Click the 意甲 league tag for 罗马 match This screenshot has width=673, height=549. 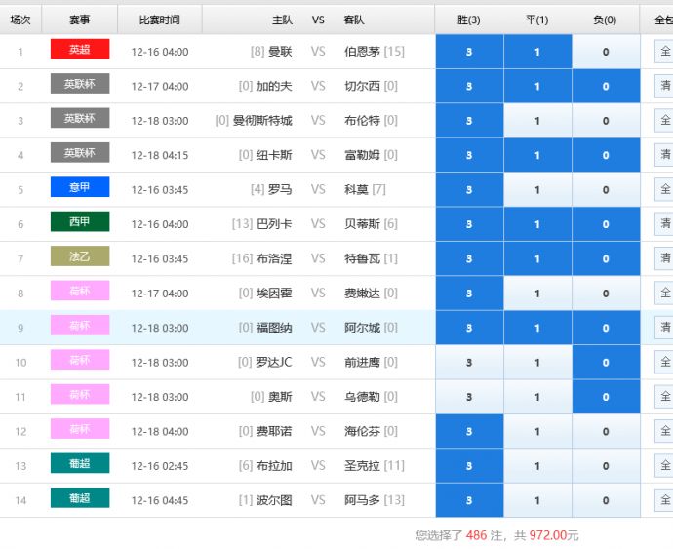tap(80, 188)
